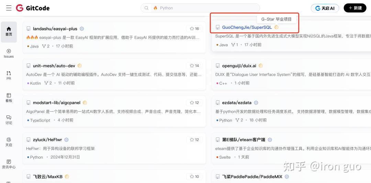This screenshot has height=183, width=371.
Task: Open unit-mesh/auto-dev repository
Action: click(x=54, y=66)
